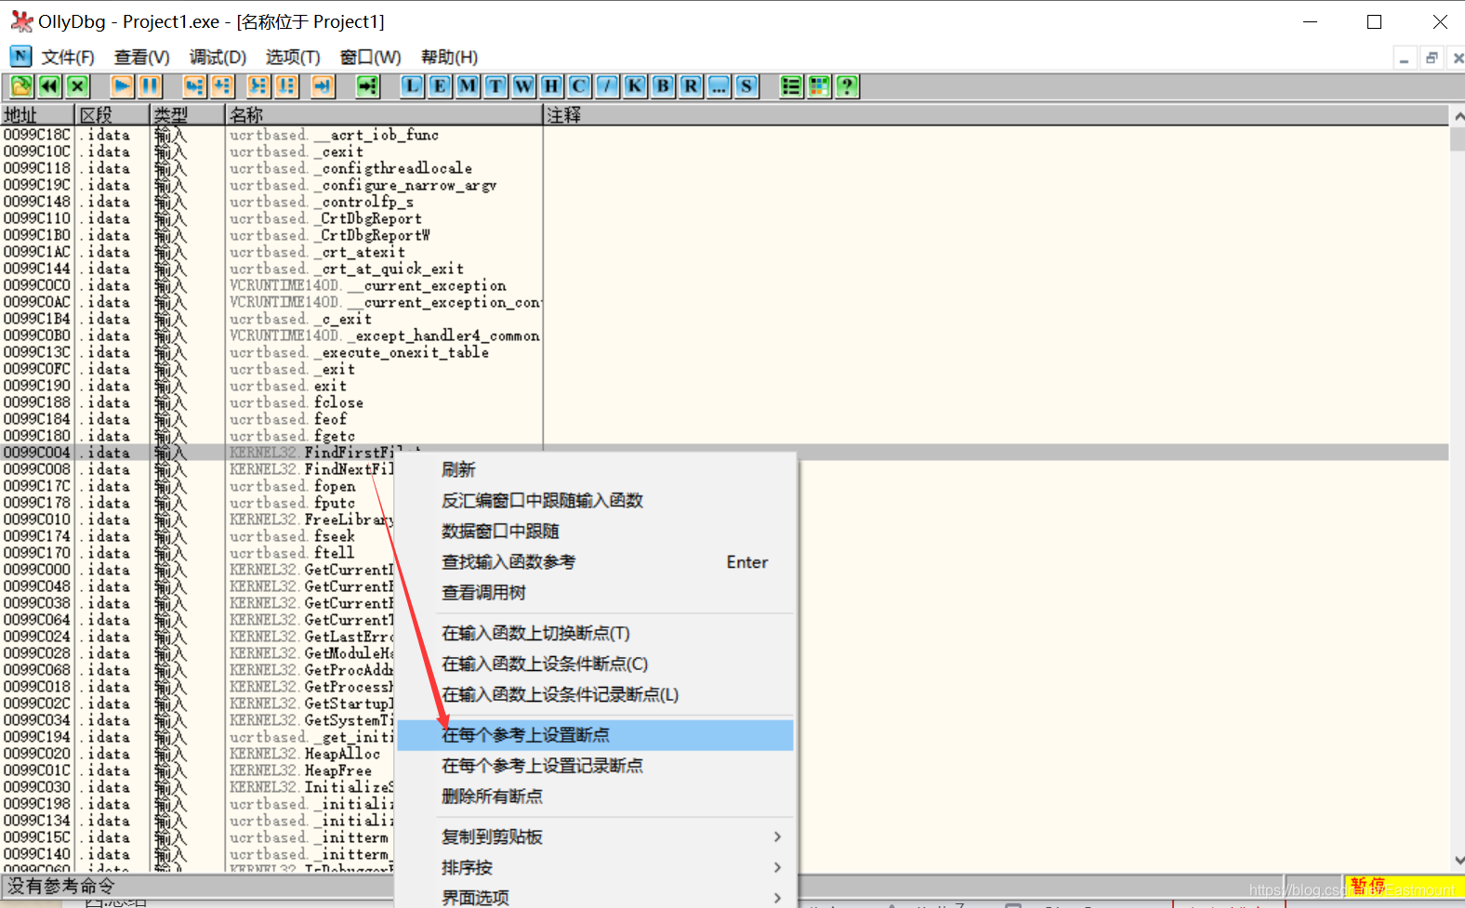The image size is (1465, 908).
Task: Choose 反汇编窗口中跟随输入函数
Action: (x=595, y=500)
